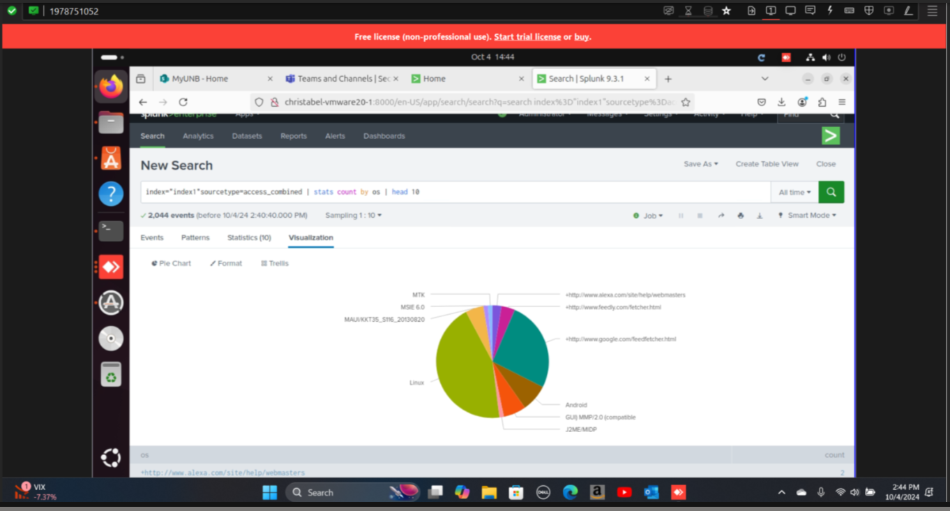Expand the Smart Mode dropdown
Viewport: 950px width, 511px height.
coord(807,216)
